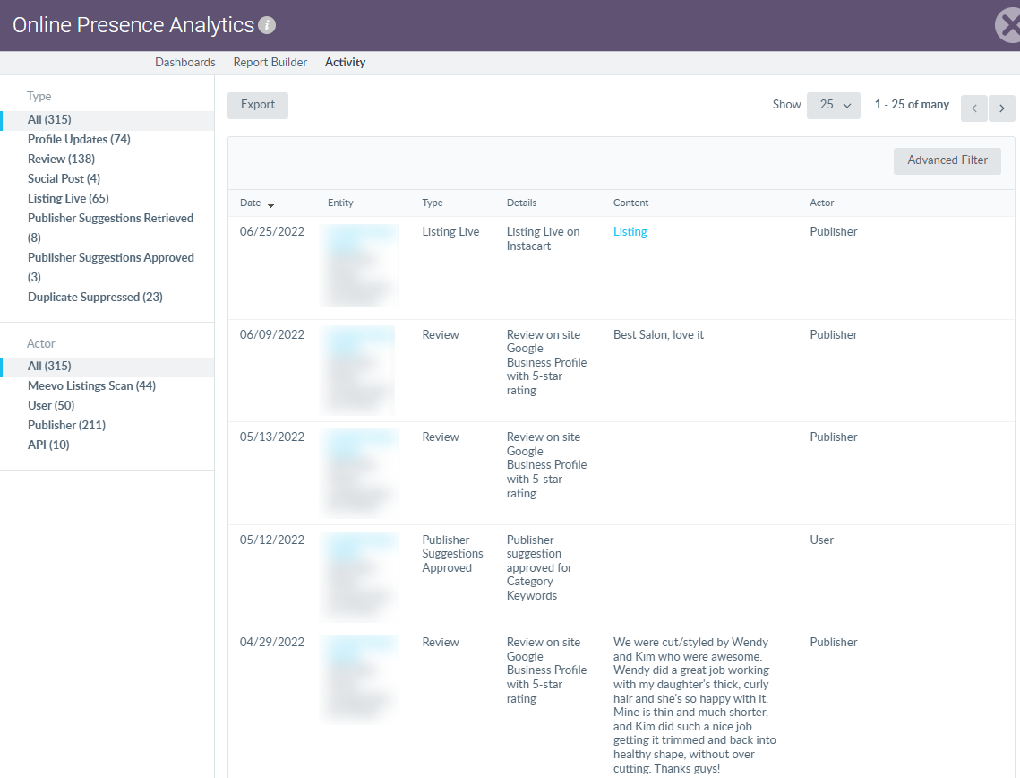Click the review text mentioning Wendy and Kim
The image size is (1020, 778).
point(694,705)
